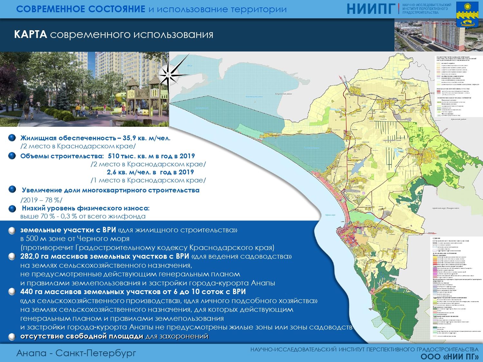Click white bullet next to 282,0 га массивов
Screen dimensions: 483x362
point(12,257)
